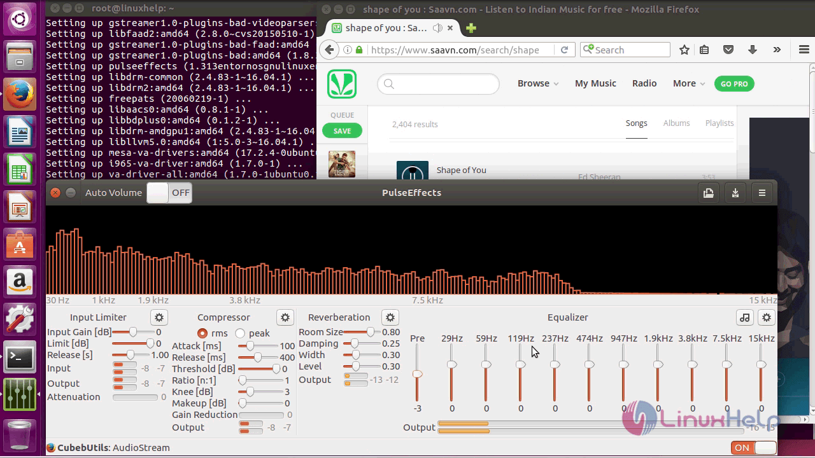Open LibreOffice Impress launcher icon
This screenshot has width=815, height=458.
20,208
